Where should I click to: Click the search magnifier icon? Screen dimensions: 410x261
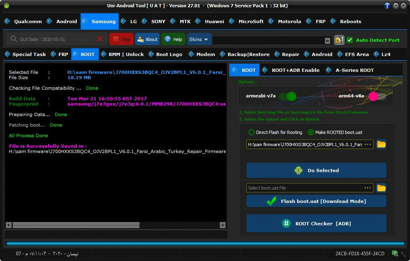tap(13, 39)
